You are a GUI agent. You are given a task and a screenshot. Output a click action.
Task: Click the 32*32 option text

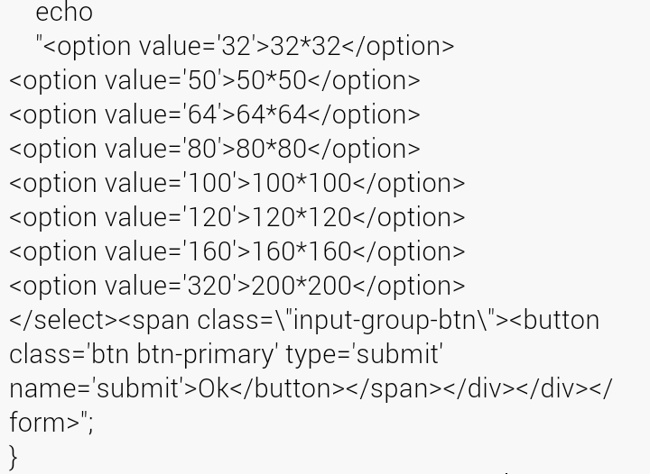[x=305, y=46]
